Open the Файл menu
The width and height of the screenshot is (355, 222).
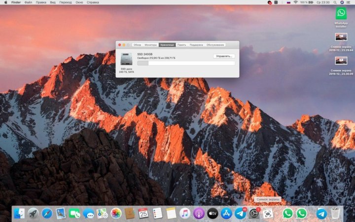click(29, 2)
